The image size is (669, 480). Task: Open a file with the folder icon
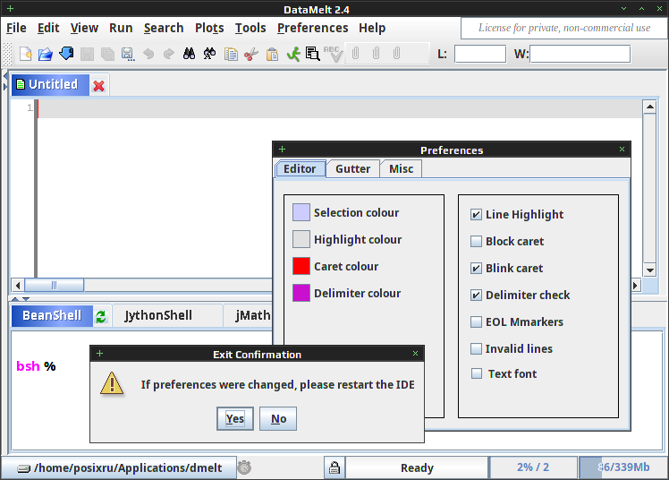pos(46,55)
